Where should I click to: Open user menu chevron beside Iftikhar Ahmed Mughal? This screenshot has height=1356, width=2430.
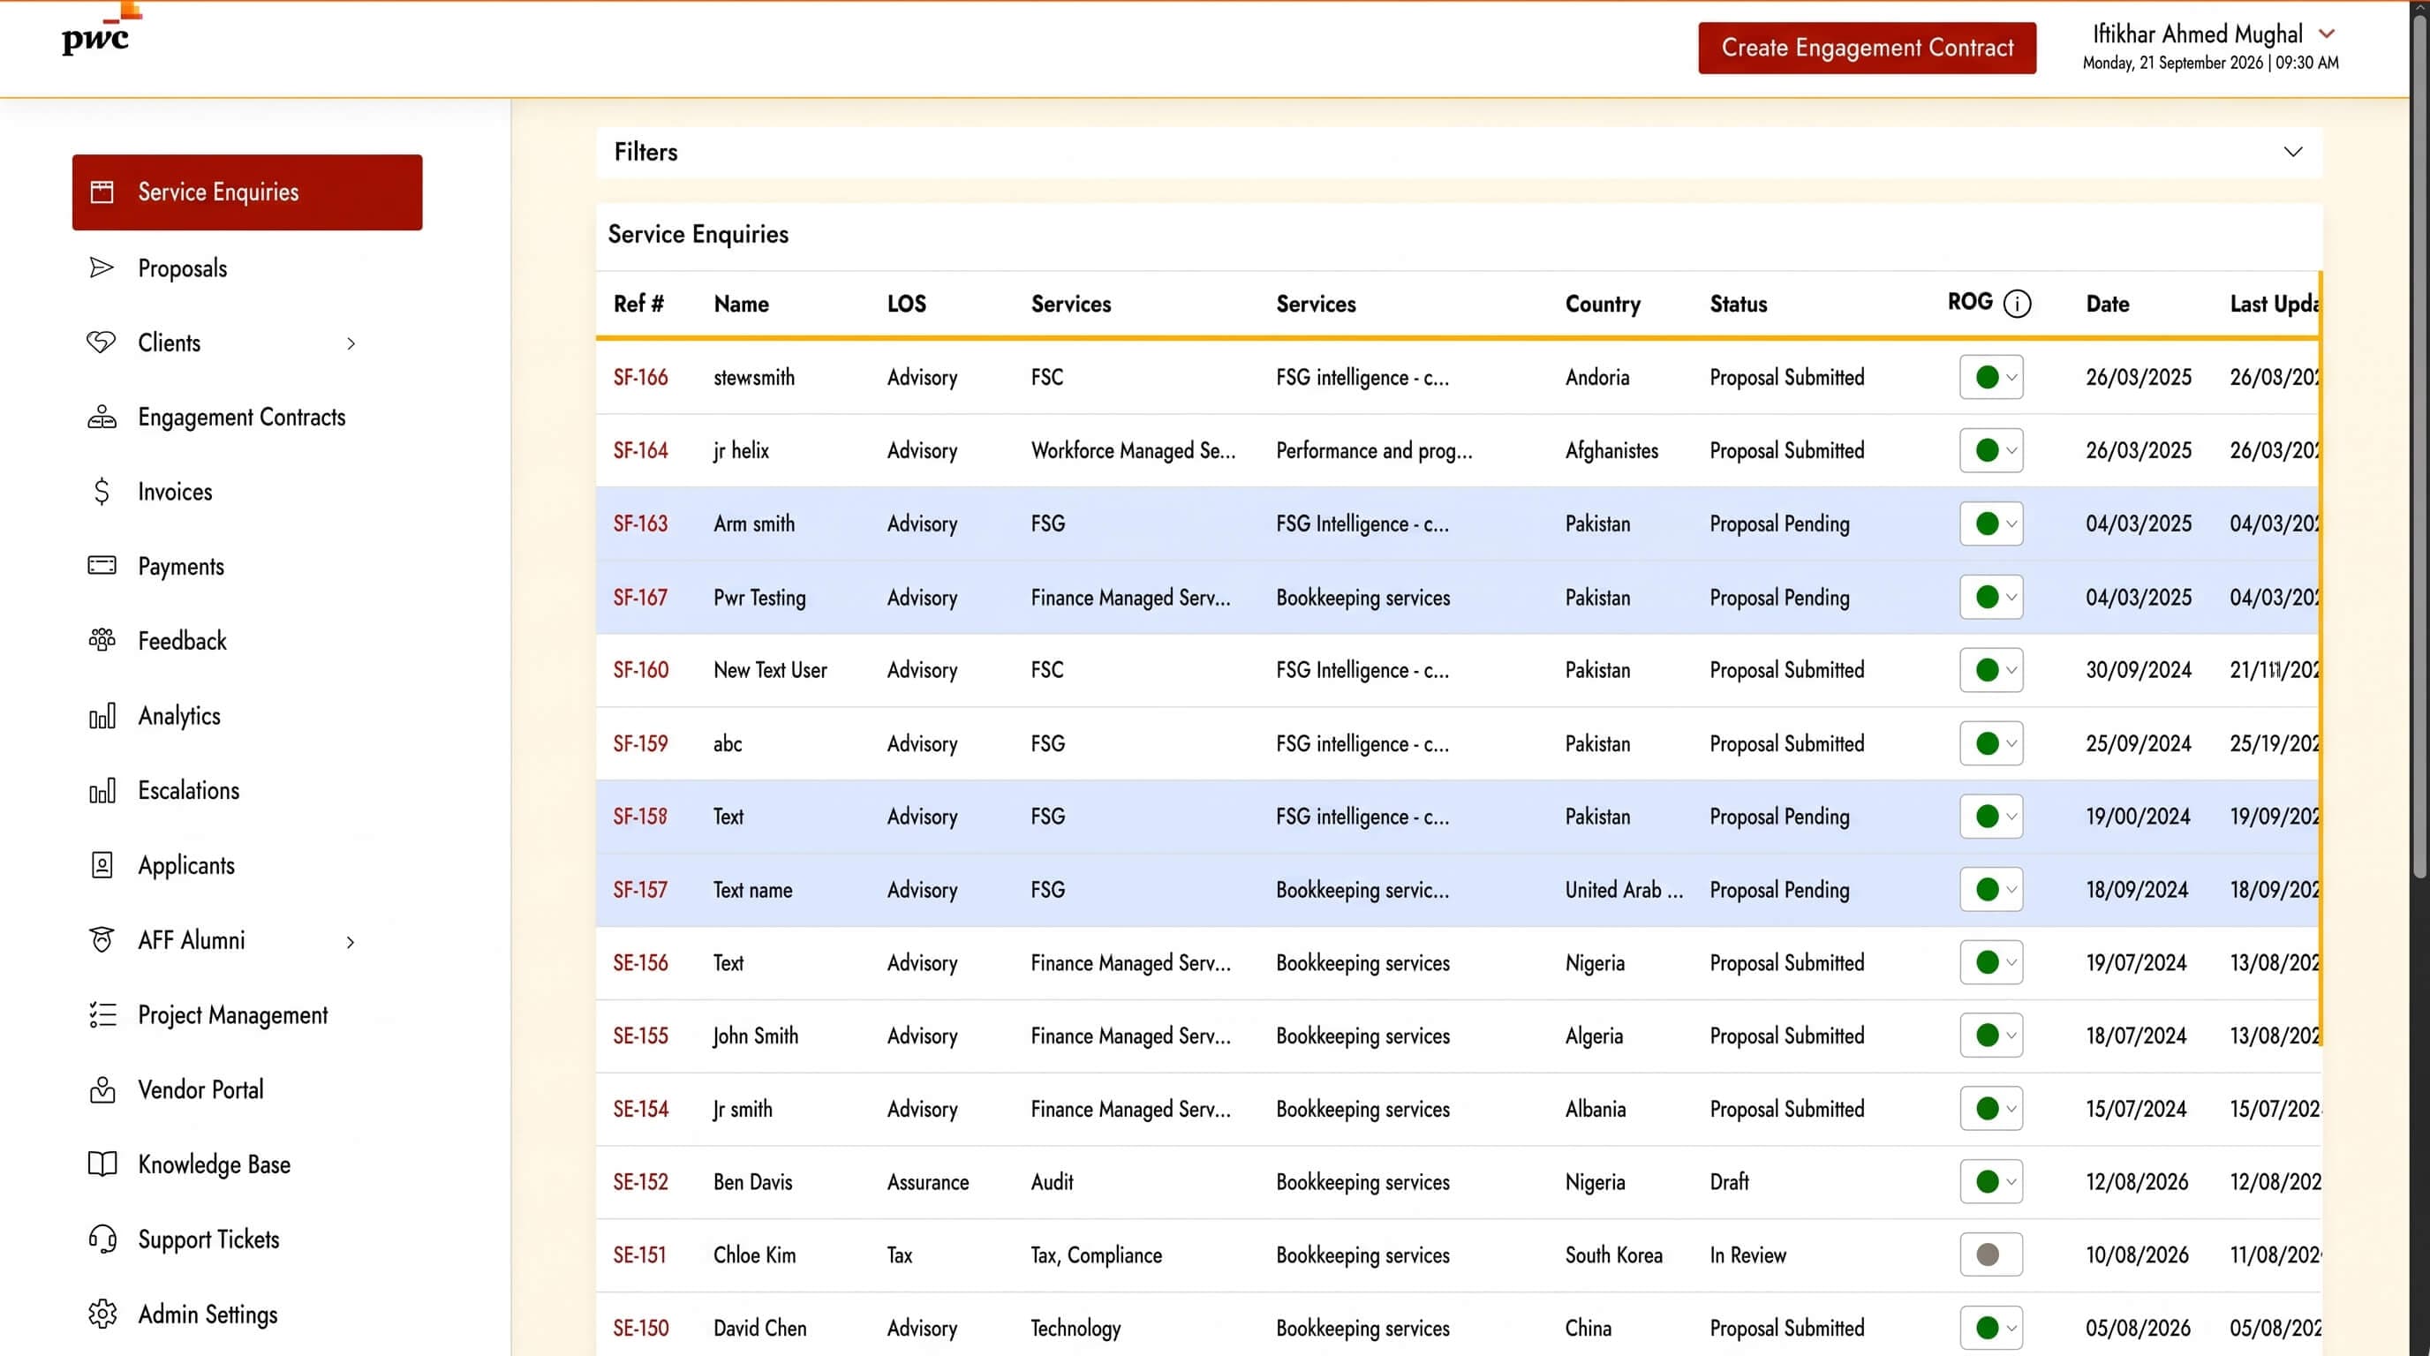tap(2328, 34)
